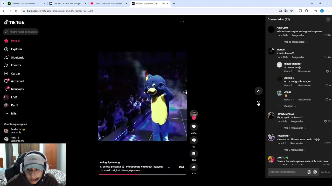Open the emoji picker in comment box
Image resolution: width=332 pixels, height=186 pixels.
point(315,172)
